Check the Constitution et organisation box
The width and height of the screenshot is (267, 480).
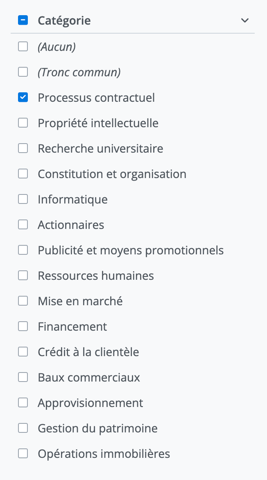pos(23,174)
